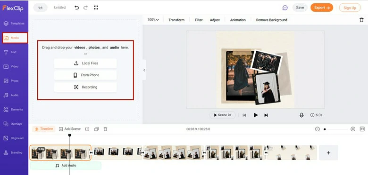The image size is (368, 175).
Task: Click the timeline zoom slider handle
Action: [325, 129]
